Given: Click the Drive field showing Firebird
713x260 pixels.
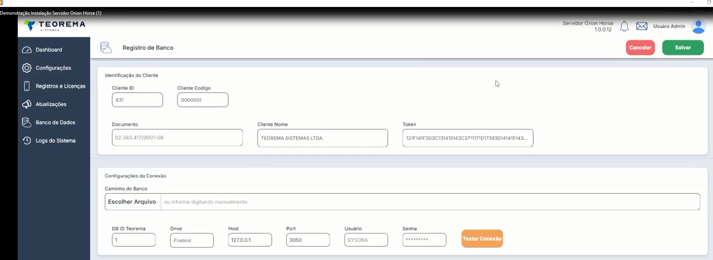Looking at the screenshot, I should 192,240.
